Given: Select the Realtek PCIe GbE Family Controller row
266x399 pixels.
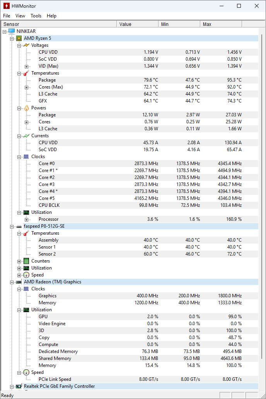Looking at the screenshot, I should (x=59, y=386).
